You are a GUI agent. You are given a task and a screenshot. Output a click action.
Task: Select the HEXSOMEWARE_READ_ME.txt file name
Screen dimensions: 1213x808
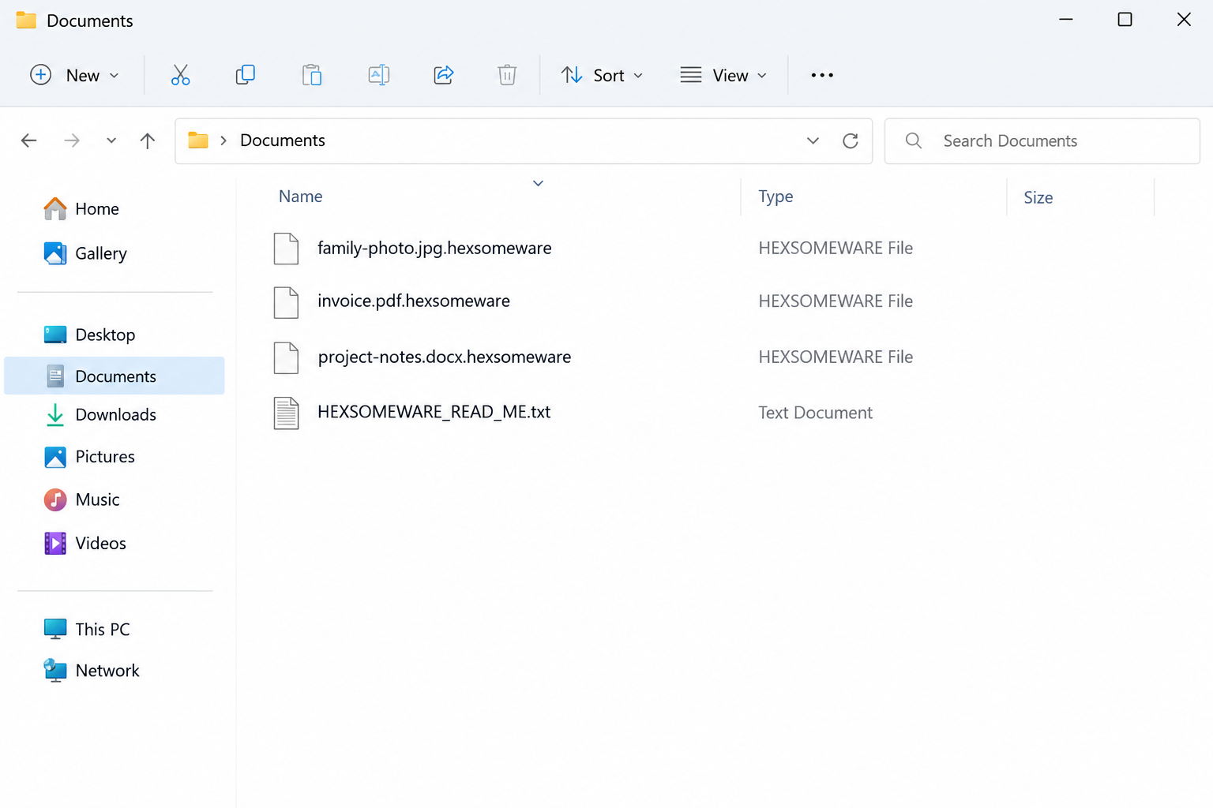(434, 412)
